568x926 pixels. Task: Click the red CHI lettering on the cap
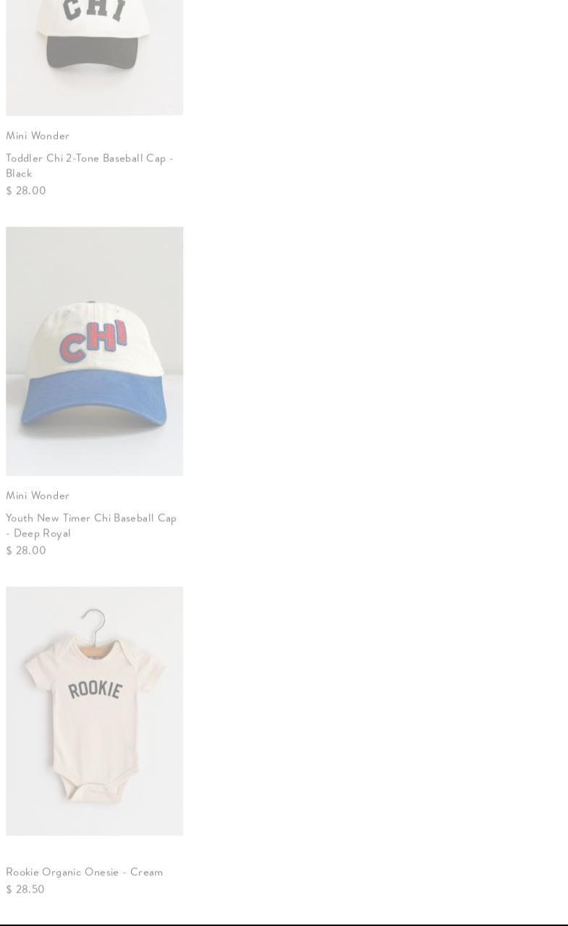[x=93, y=341]
